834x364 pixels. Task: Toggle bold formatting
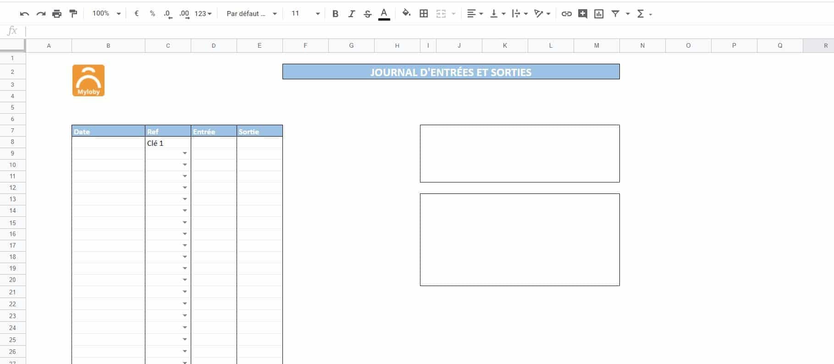[x=335, y=14]
